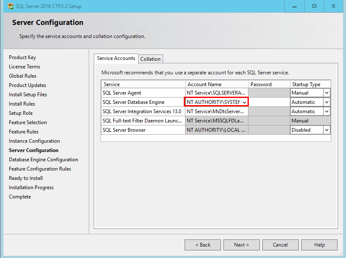
Task: Maximize the SQL Server Setup window
Action: click(314, 6)
